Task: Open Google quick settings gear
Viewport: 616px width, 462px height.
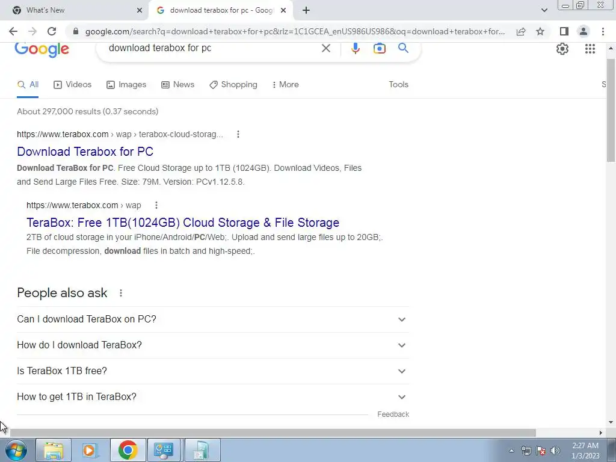Action: pyautogui.click(x=562, y=49)
